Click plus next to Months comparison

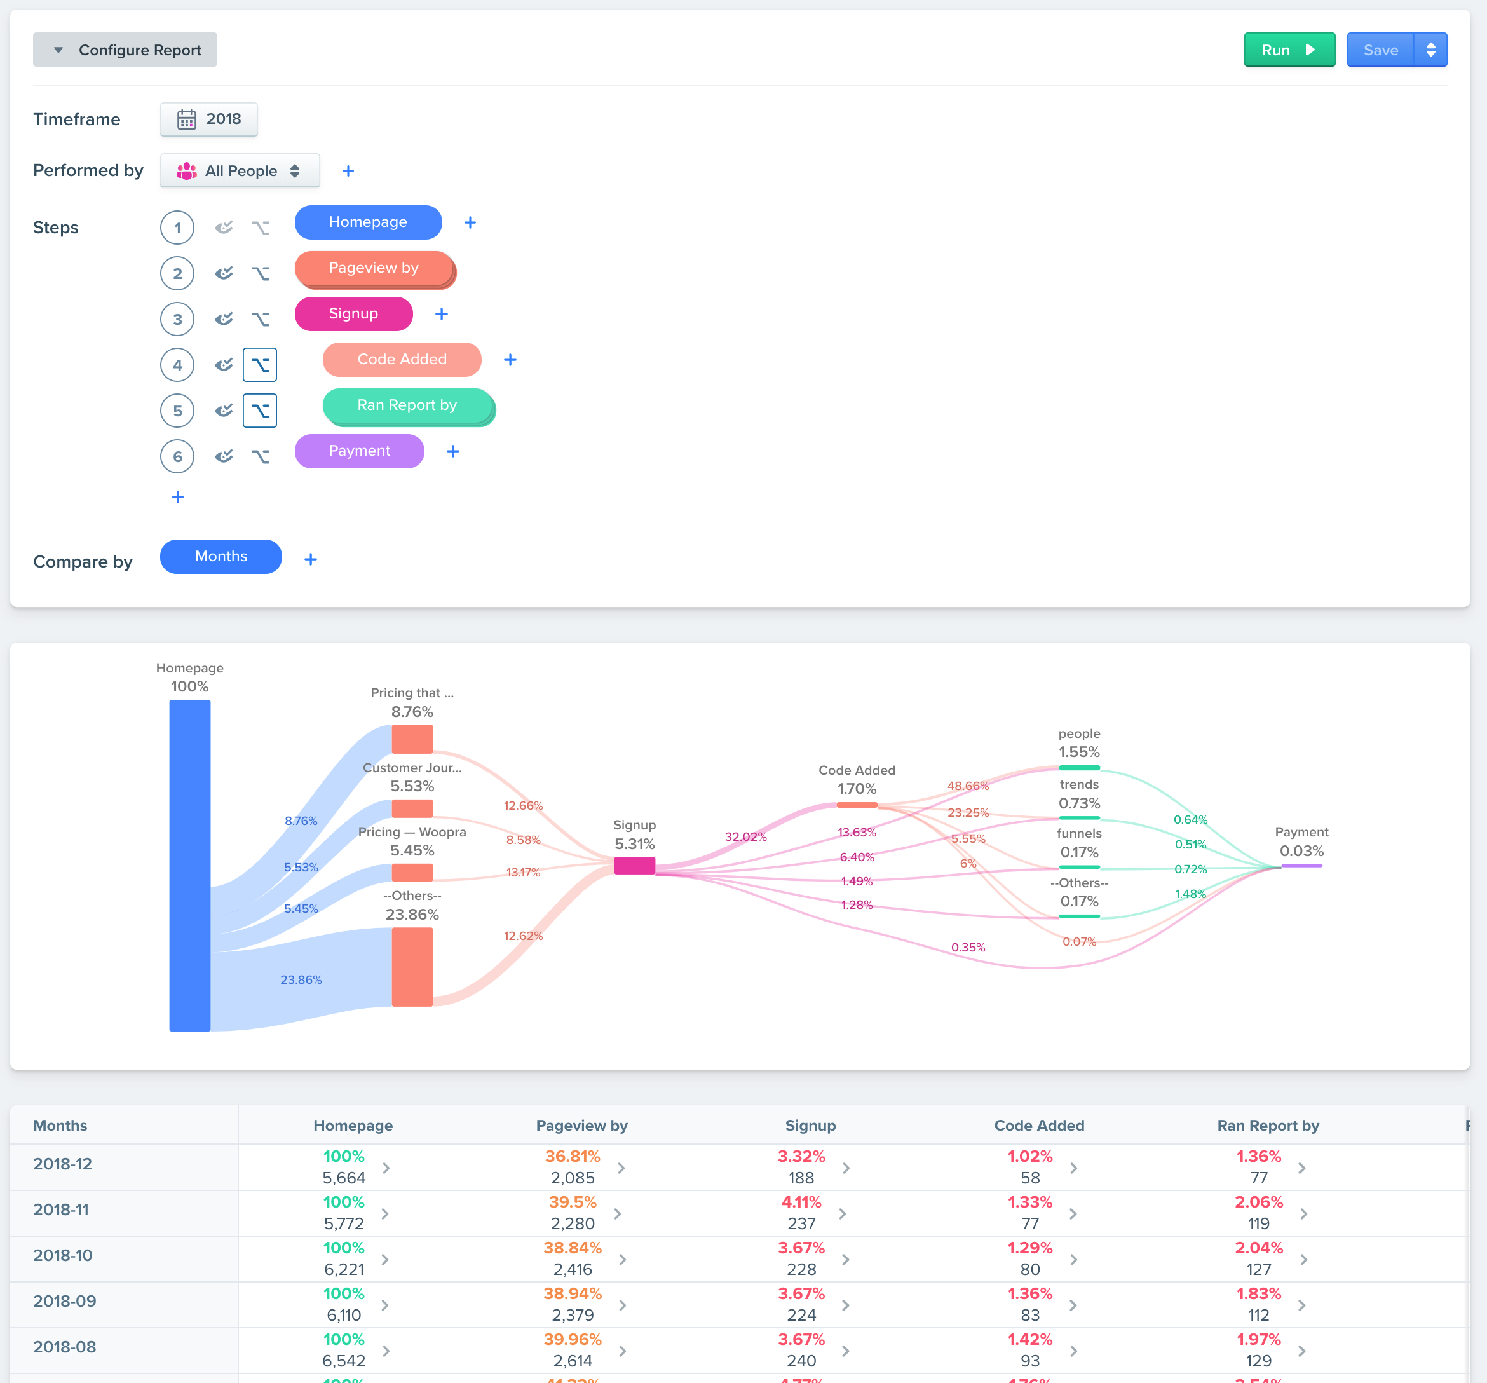tap(310, 559)
